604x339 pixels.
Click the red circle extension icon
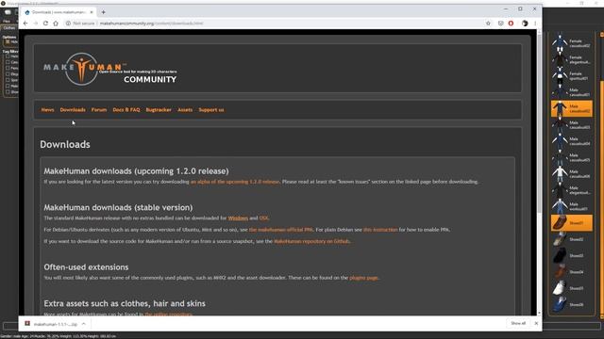(511, 24)
